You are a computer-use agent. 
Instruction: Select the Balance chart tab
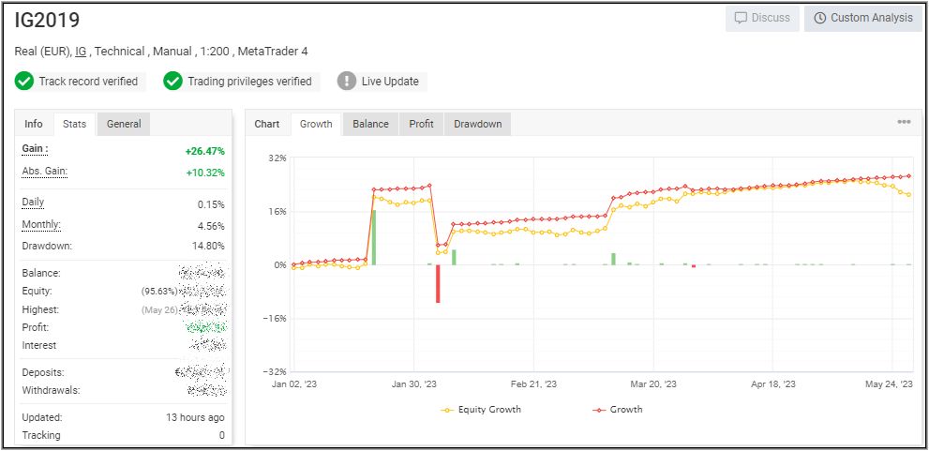[x=370, y=124]
